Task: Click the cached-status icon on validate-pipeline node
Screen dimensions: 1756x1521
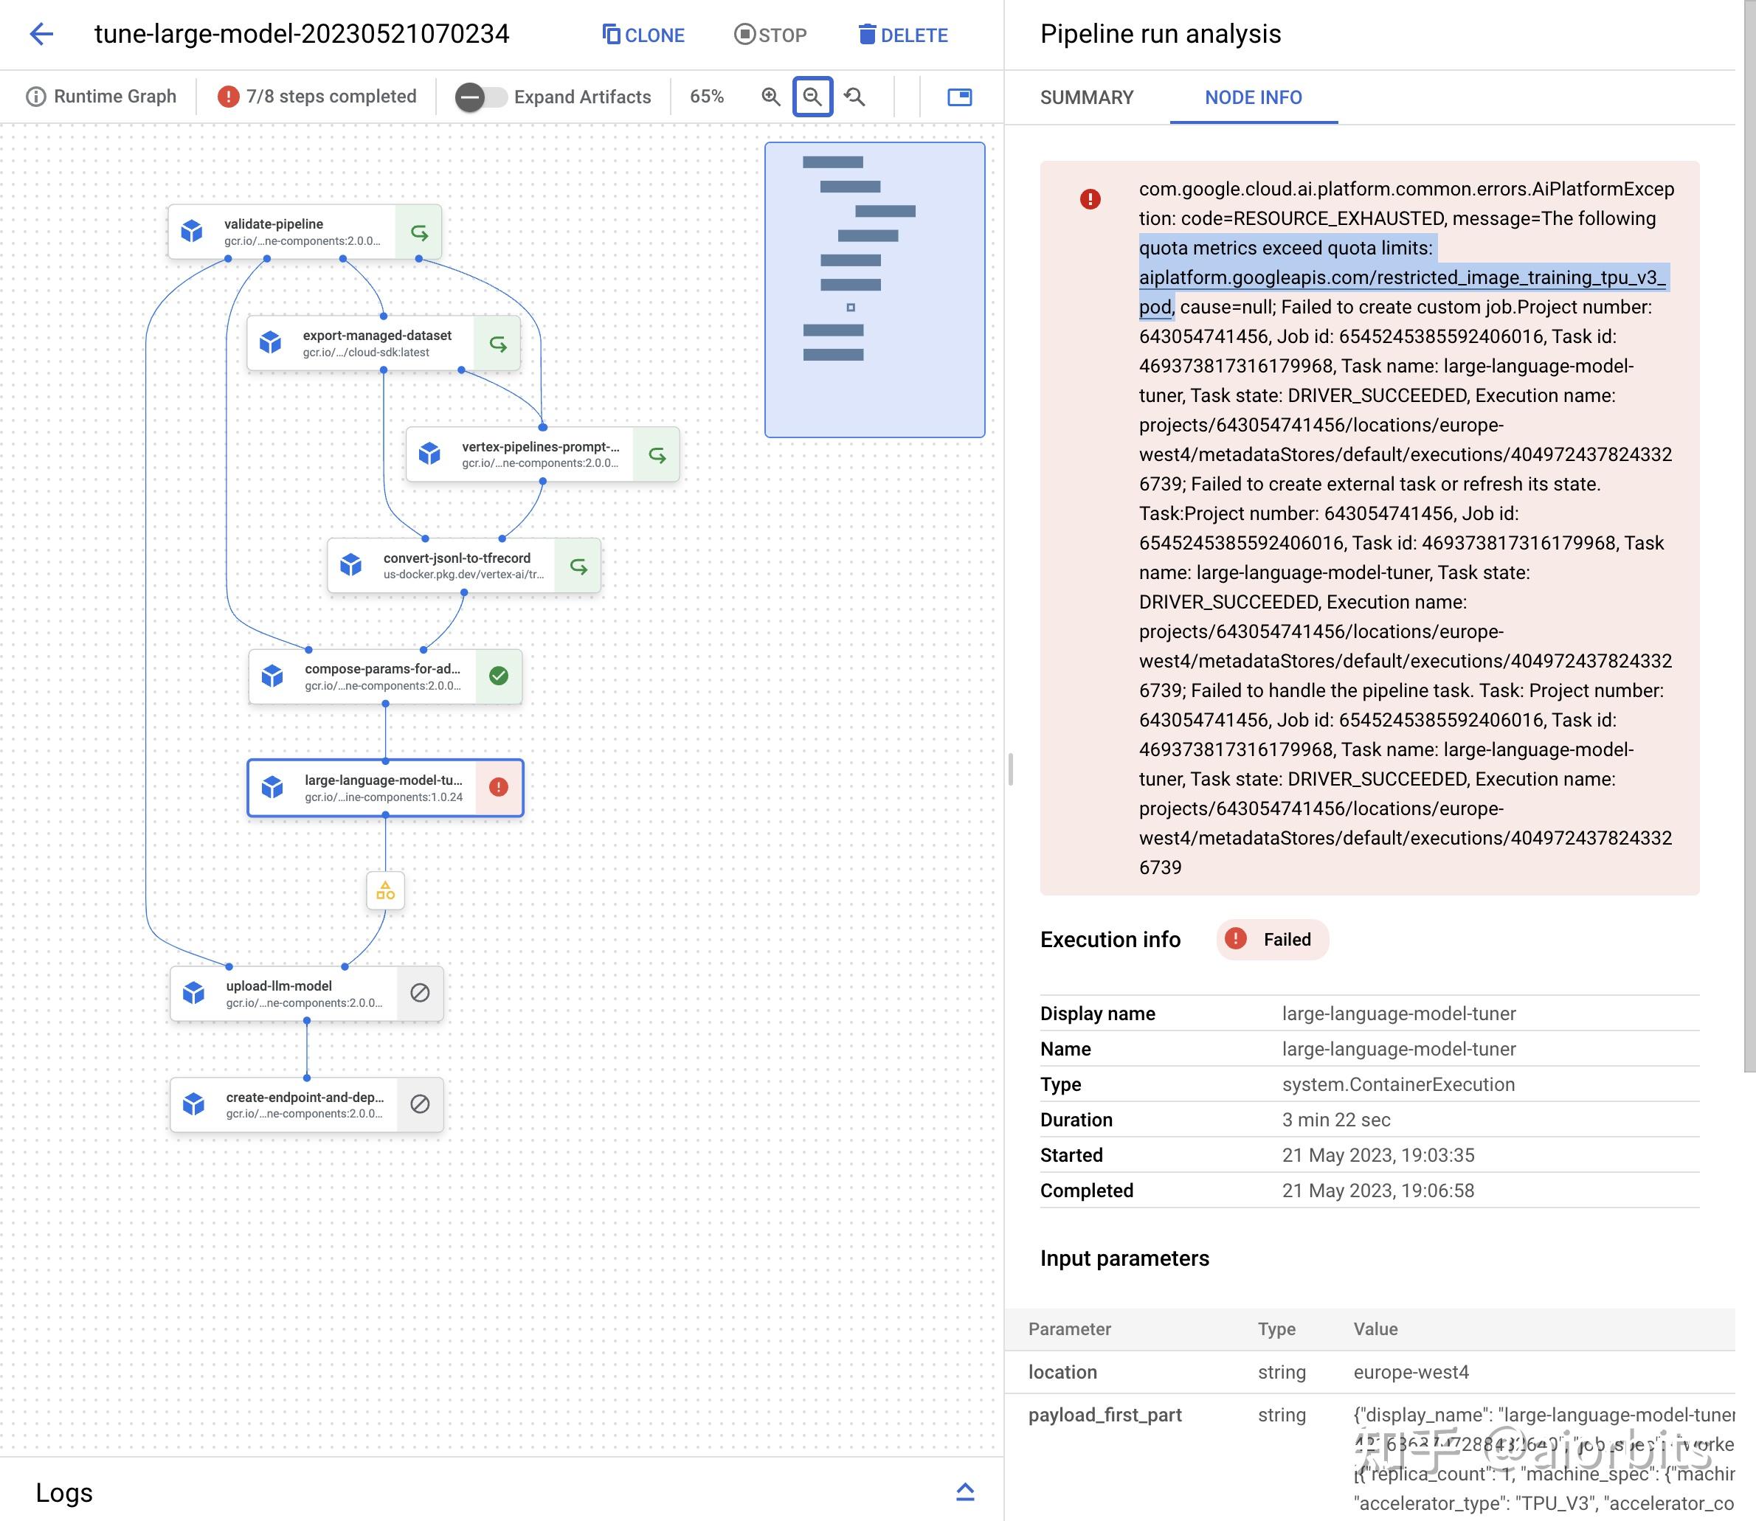Action: [x=418, y=232]
